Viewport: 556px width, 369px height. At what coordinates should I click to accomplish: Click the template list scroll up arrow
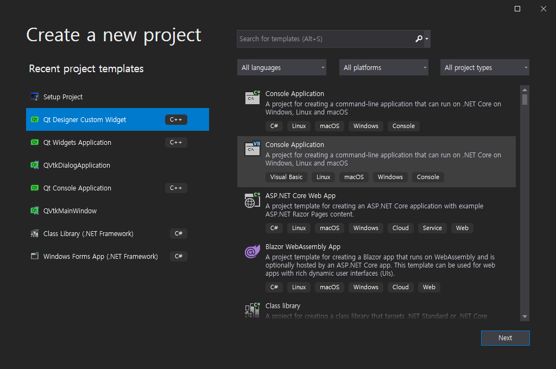tap(525, 90)
